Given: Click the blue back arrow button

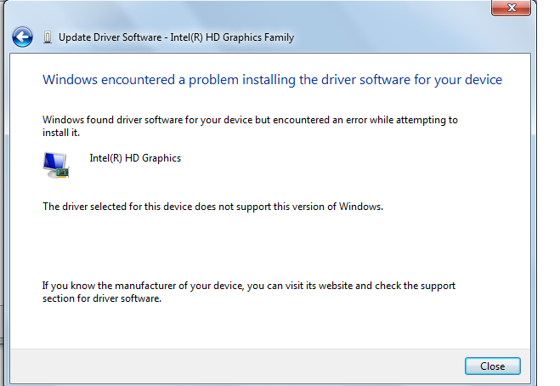Looking at the screenshot, I should 22,37.
